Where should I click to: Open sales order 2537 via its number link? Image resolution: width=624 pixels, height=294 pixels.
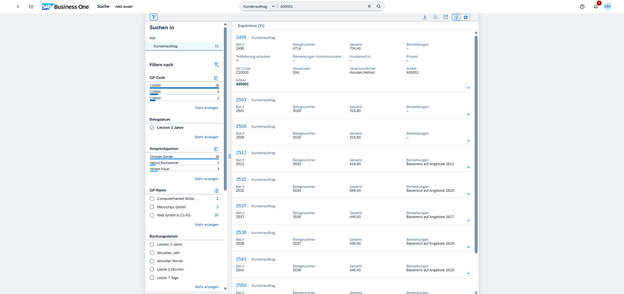pos(241,206)
